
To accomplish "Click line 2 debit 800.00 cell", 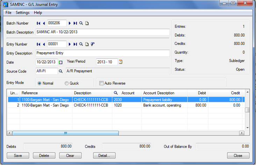I will coord(198,105).
